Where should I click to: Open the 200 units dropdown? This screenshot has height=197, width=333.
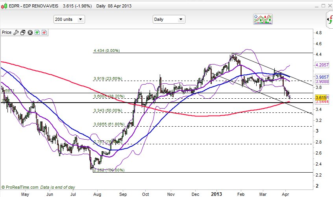[x=69, y=19]
